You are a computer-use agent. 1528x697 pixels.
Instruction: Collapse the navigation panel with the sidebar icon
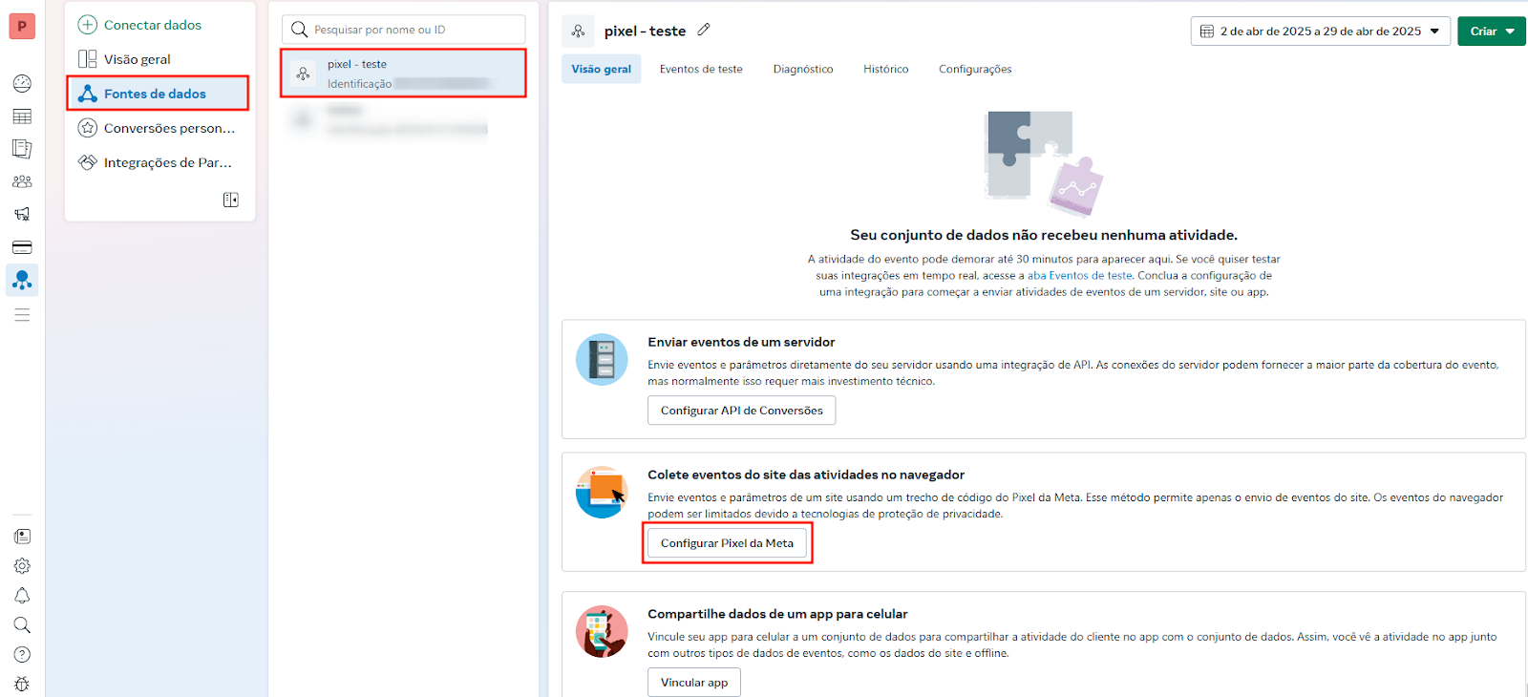click(231, 200)
